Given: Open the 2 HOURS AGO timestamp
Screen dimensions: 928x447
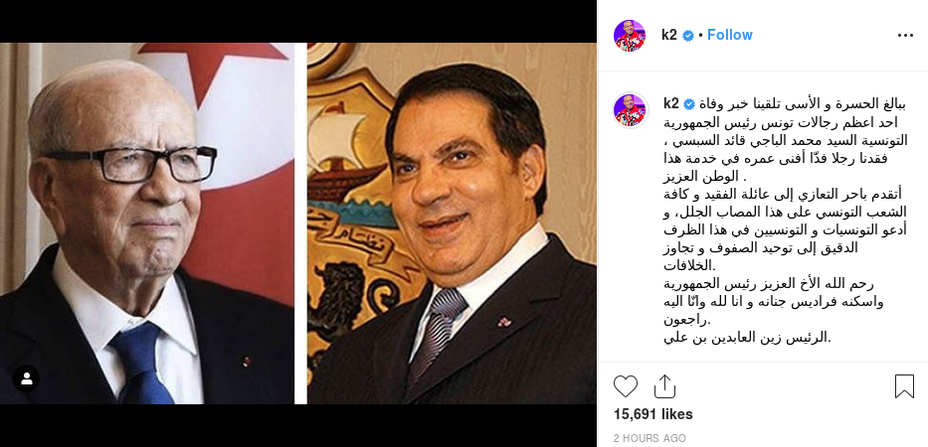Looking at the screenshot, I should tap(650, 438).
